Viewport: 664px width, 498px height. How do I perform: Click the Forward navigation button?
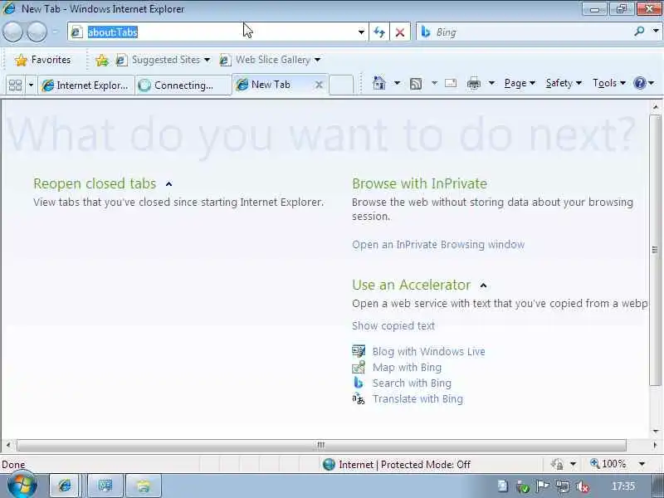37,32
